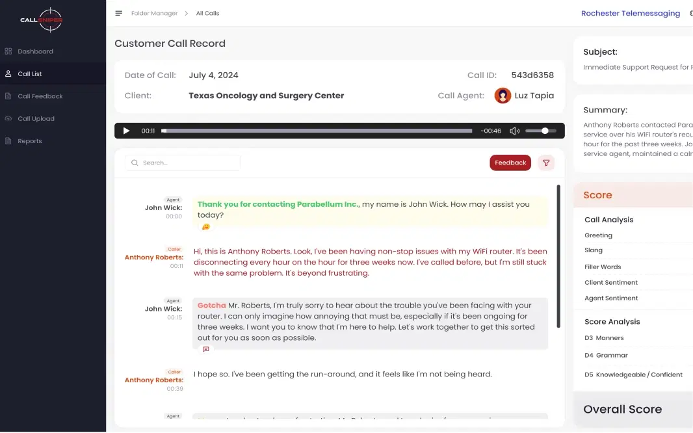Select the D5 Knowledgeable / Confident row
The image size is (693, 433).
pos(638,374)
